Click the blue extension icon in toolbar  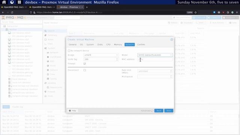[214, 12]
